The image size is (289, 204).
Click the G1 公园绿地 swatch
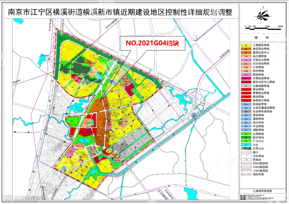pos(246,134)
